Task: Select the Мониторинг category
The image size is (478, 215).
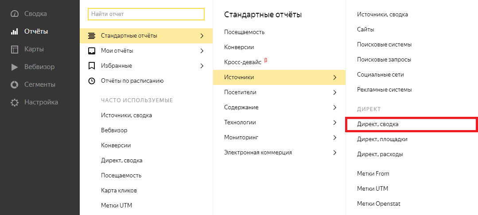Action: pyautogui.click(x=241, y=137)
